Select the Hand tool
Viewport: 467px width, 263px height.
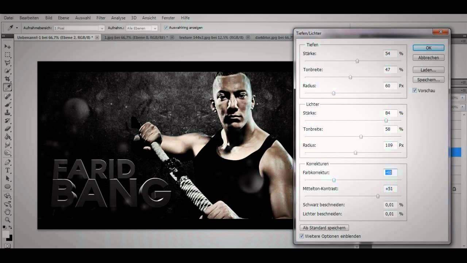coord(7,212)
